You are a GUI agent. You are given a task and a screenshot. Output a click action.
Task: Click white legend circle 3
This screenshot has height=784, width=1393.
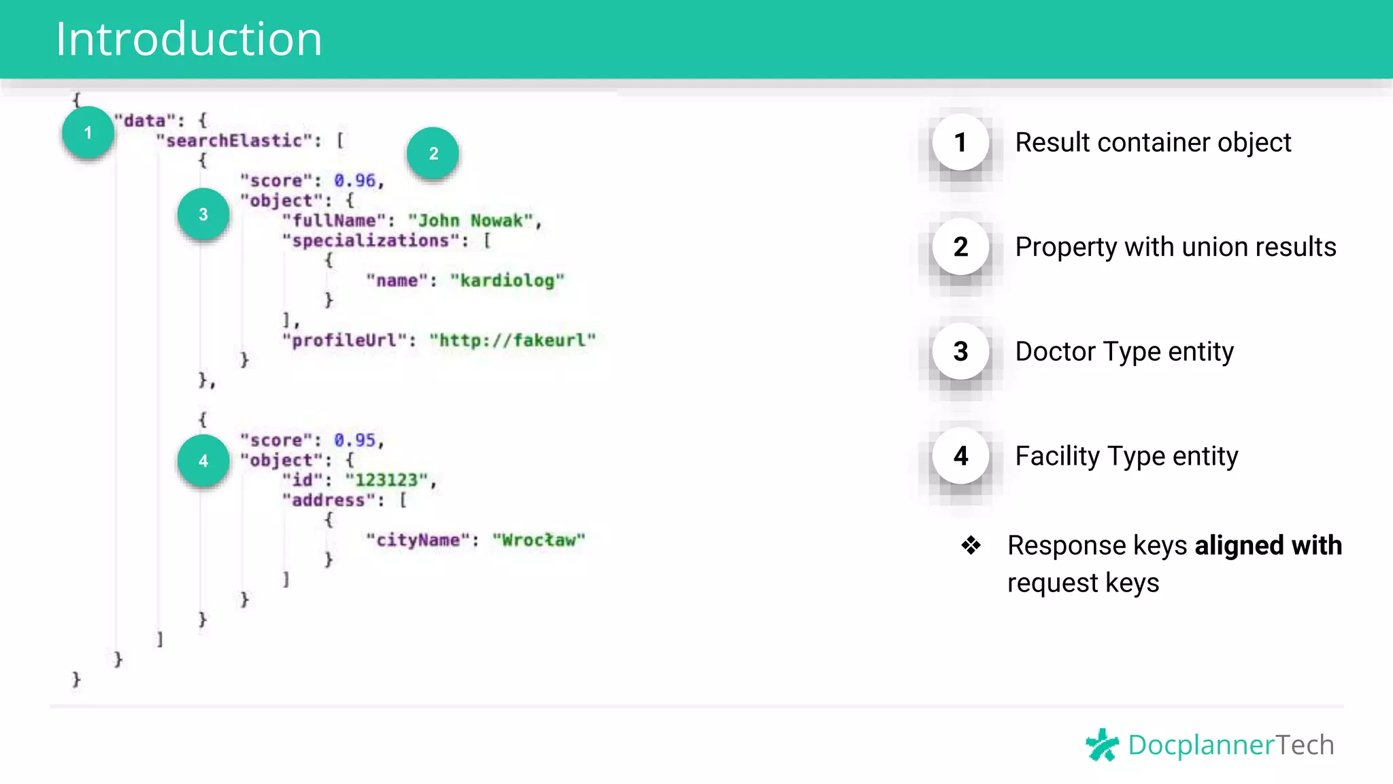(x=960, y=351)
